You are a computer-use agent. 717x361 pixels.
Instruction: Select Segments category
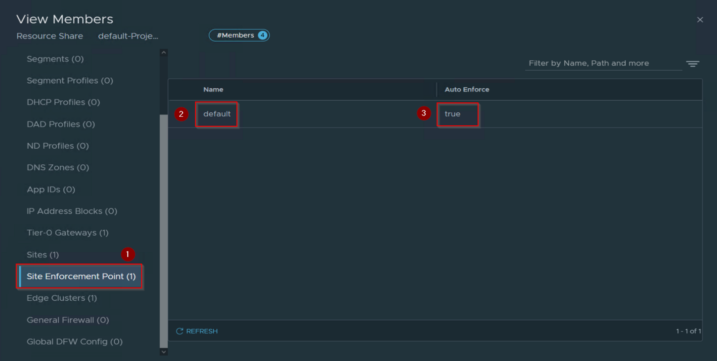(x=55, y=59)
